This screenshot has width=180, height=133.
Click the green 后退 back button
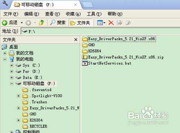tap(10, 23)
